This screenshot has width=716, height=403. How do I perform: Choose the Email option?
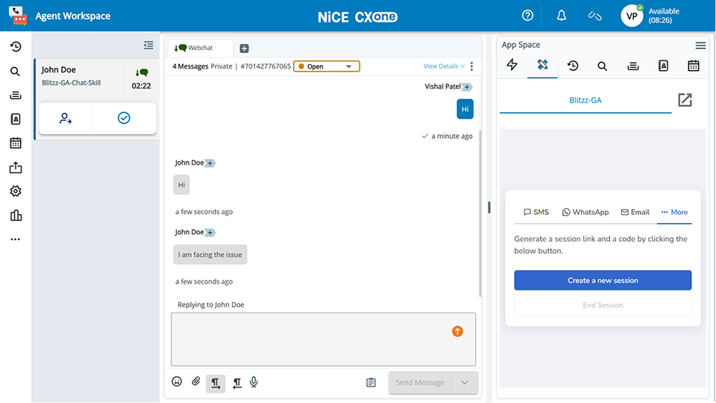(635, 212)
